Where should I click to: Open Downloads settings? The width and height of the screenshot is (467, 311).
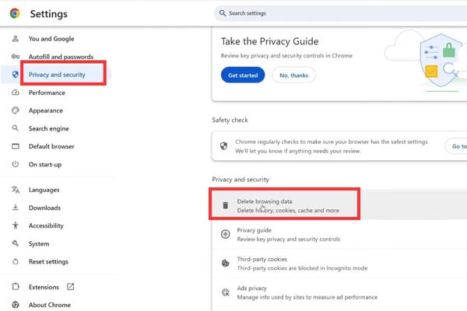click(44, 208)
